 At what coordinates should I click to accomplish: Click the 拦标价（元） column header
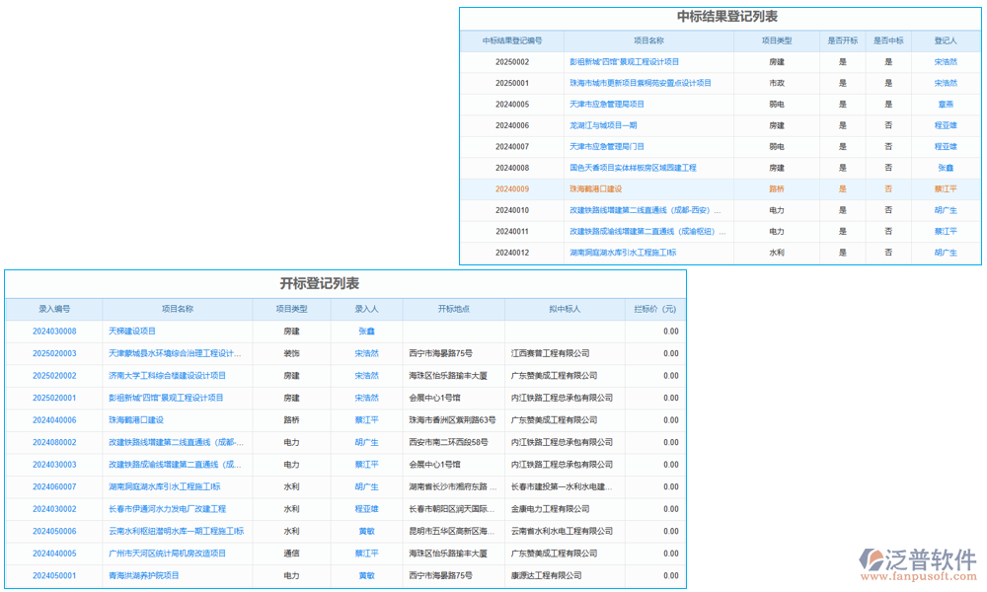pos(655,310)
